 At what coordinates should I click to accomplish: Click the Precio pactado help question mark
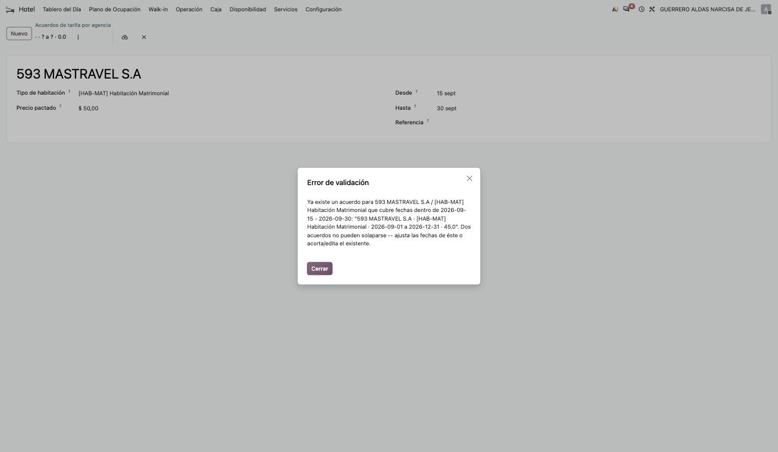pyautogui.click(x=60, y=107)
